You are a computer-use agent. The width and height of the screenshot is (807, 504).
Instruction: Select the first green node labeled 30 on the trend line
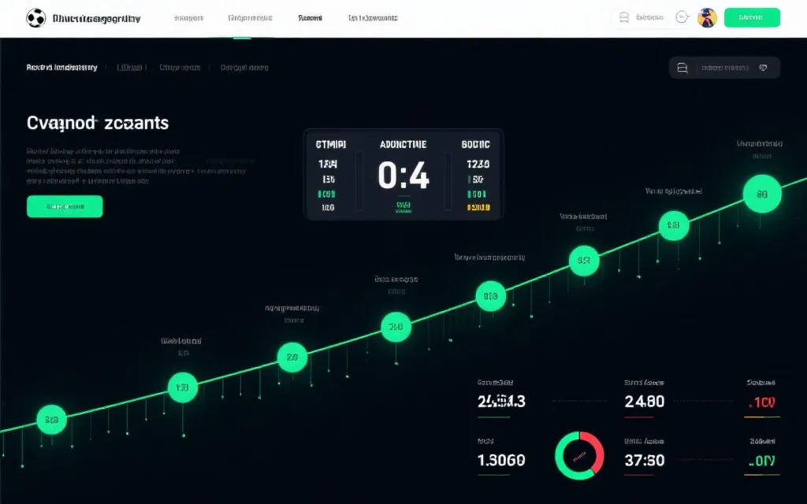click(51, 420)
